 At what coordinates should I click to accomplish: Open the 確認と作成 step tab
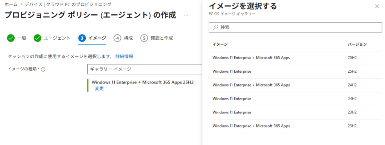[x=157, y=38]
